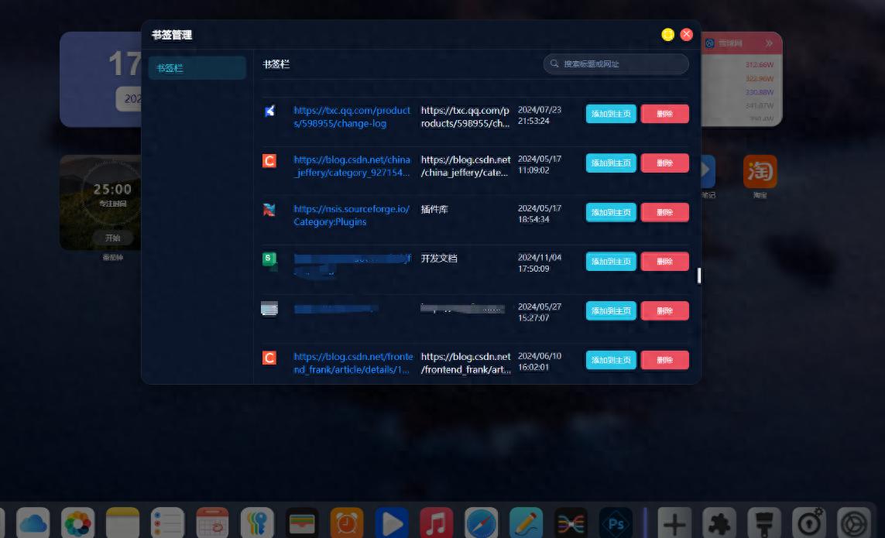The image size is (885, 538).
Task: Open the puzzle piece extensions icon
Action: [719, 523]
